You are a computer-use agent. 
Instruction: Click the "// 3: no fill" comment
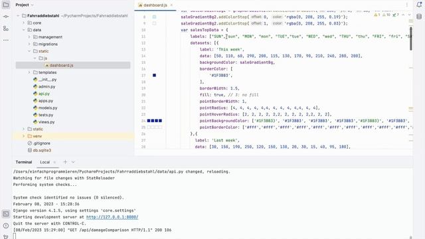coord(243,95)
